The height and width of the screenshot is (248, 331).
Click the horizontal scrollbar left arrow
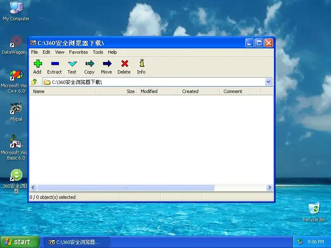[x=33, y=188]
